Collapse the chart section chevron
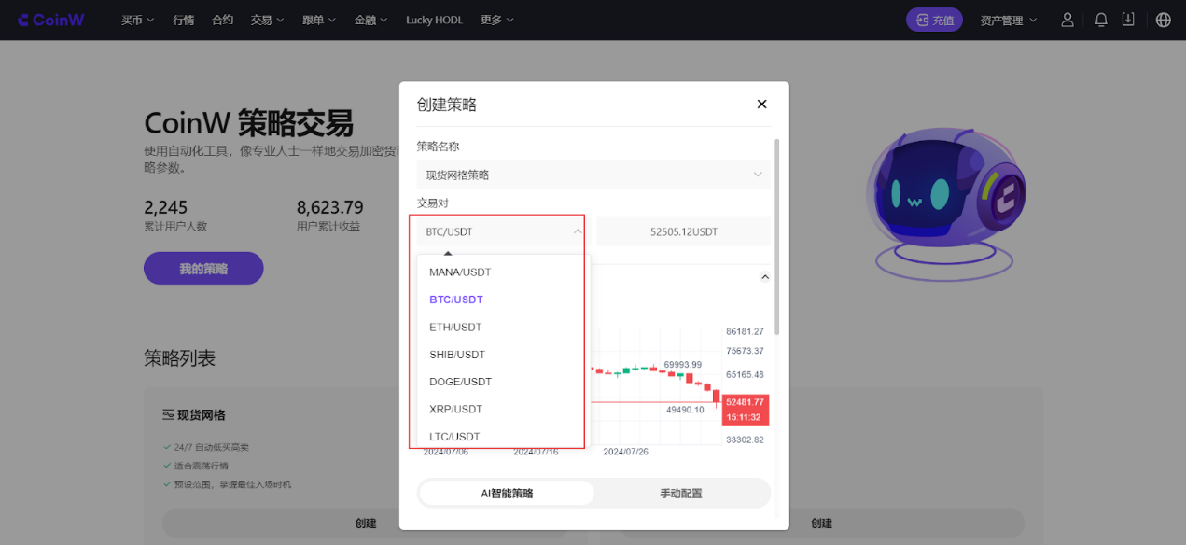 765,277
